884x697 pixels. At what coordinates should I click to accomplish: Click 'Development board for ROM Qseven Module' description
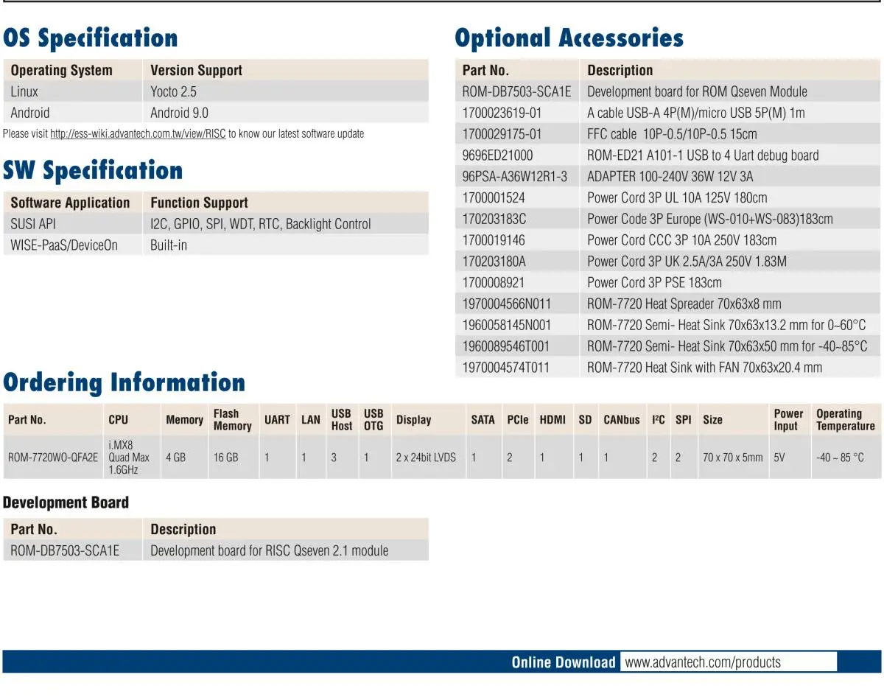tap(697, 91)
